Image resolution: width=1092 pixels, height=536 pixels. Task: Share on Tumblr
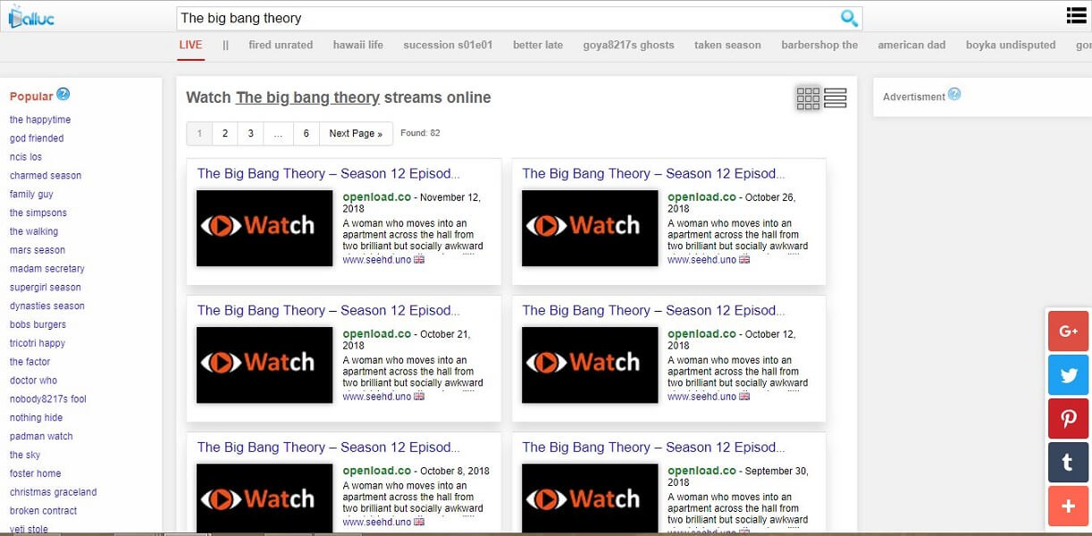coord(1069,463)
